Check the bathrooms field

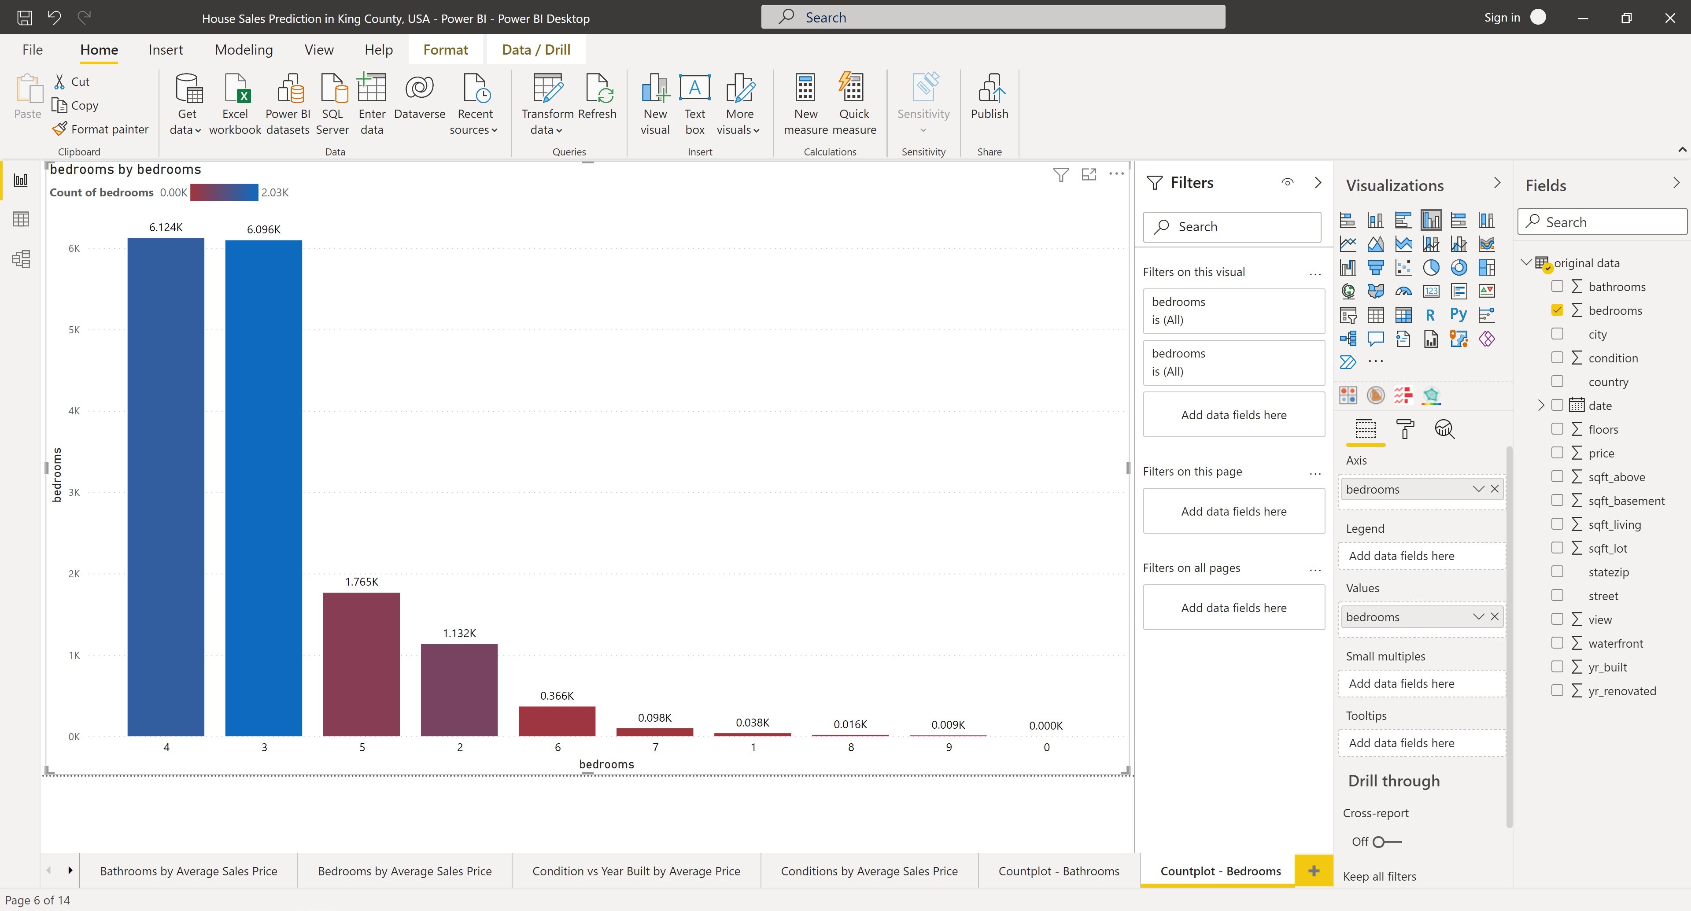click(1557, 286)
